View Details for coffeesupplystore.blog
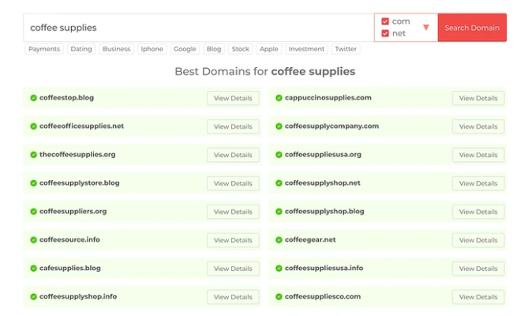The height and width of the screenshot is (316, 528). (x=233, y=183)
